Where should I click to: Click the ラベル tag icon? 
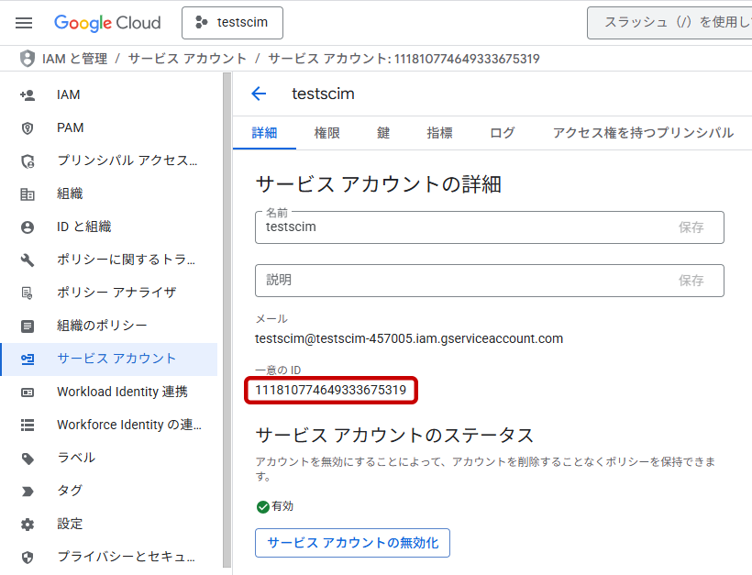tap(28, 458)
